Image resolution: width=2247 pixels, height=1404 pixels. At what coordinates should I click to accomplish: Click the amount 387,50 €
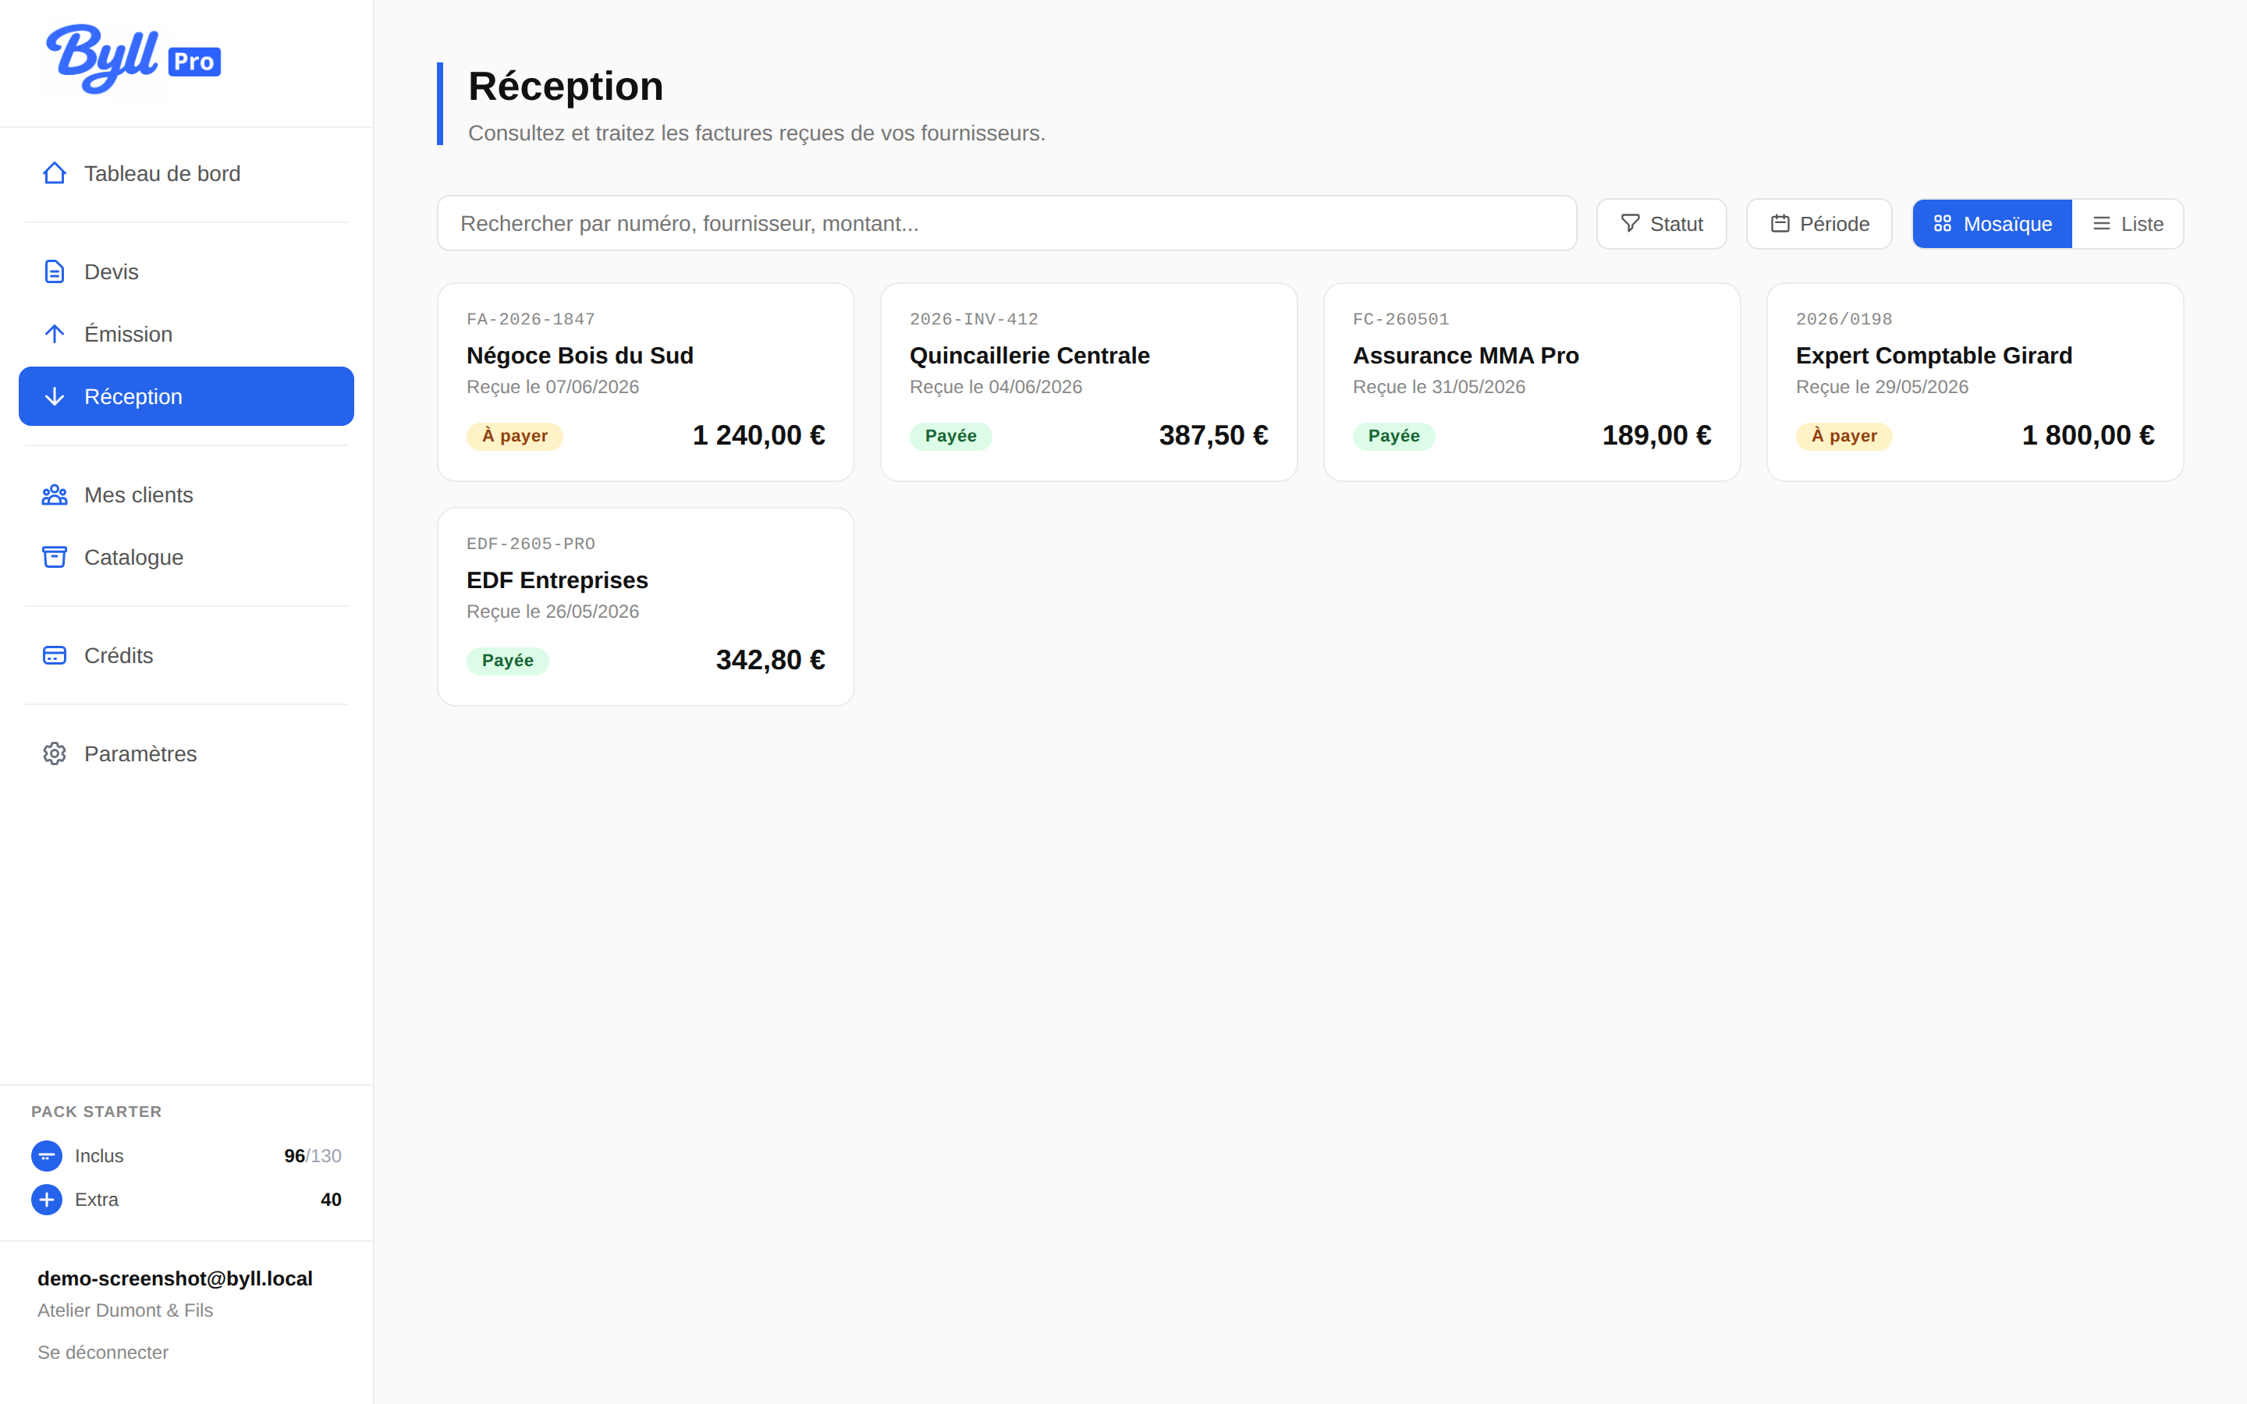pyautogui.click(x=1212, y=435)
